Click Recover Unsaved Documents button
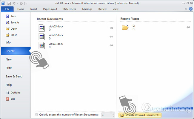This screenshot has width=194, height=119. 140,115
